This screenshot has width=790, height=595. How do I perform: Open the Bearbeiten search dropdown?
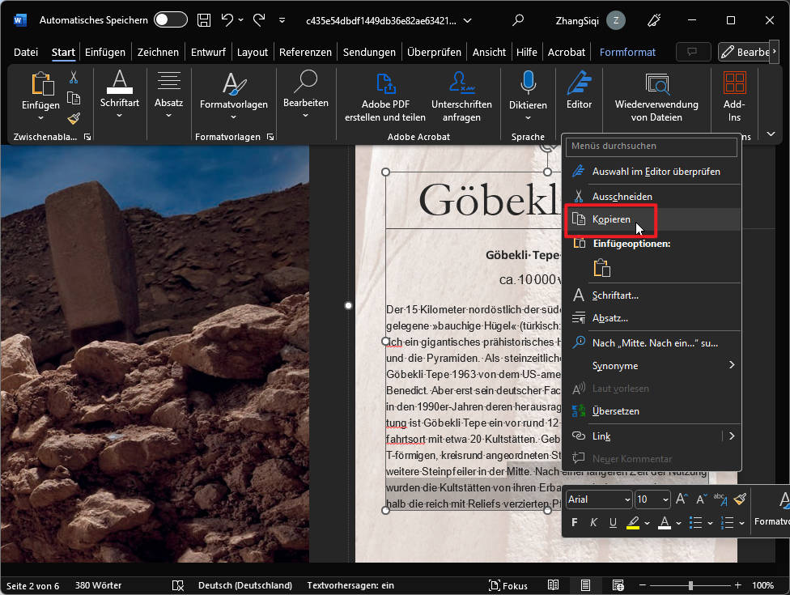(306, 95)
